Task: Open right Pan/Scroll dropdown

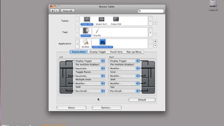Action: click(x=124, y=91)
